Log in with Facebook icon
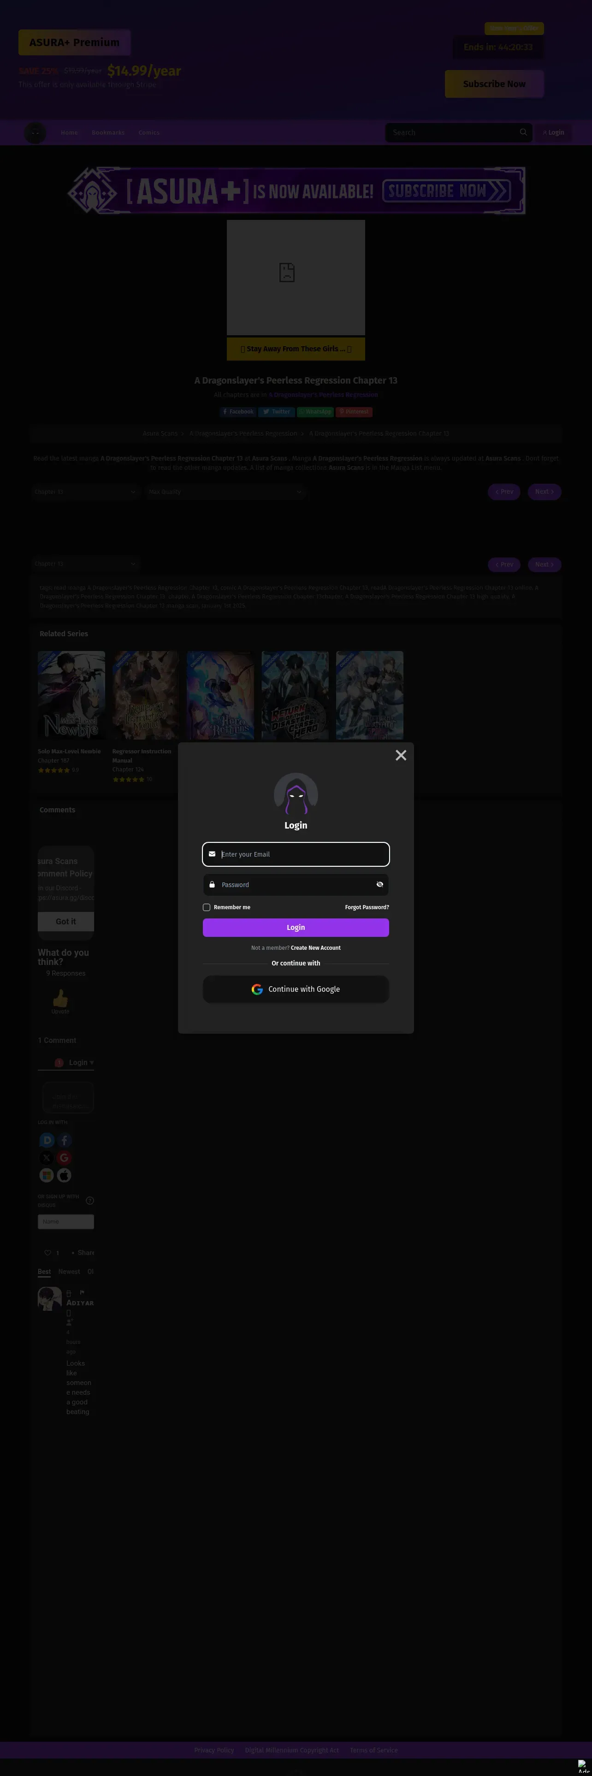This screenshot has width=592, height=1776. point(64,1140)
